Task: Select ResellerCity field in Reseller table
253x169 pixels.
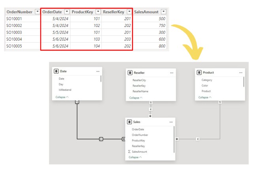Action: (x=139, y=80)
